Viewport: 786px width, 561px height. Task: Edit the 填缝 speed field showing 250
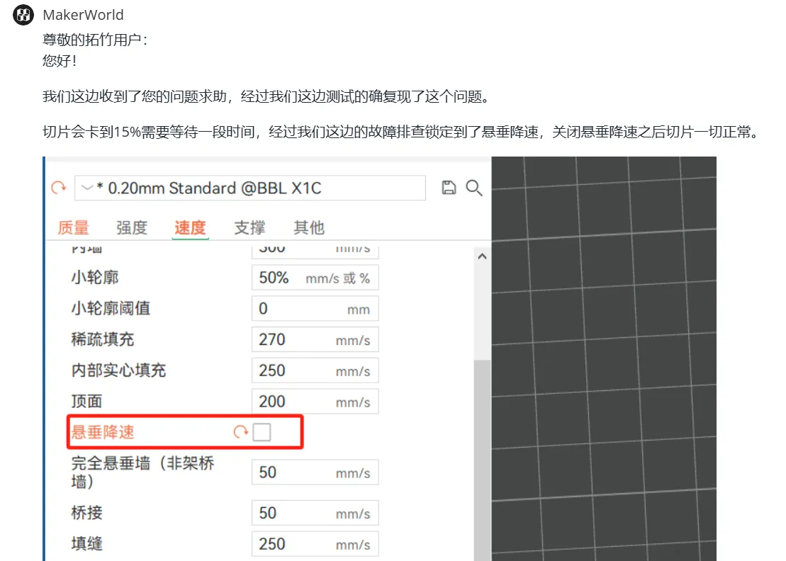pyautogui.click(x=315, y=544)
